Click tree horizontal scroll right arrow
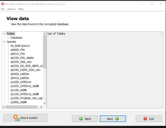This screenshot has height=128, width=166. coord(41,107)
